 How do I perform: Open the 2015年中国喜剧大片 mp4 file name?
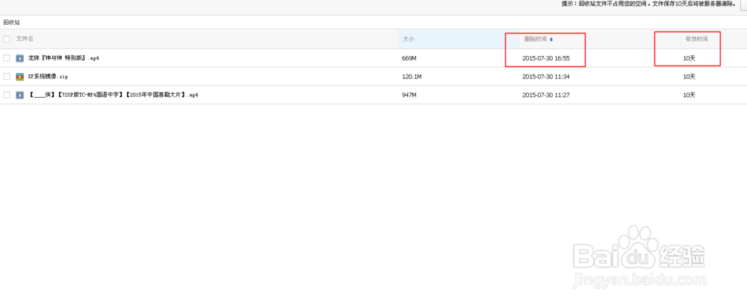(x=113, y=95)
